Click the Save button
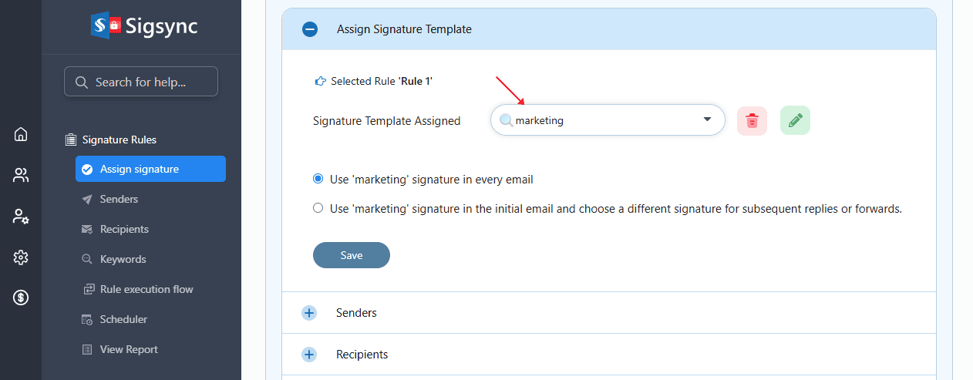Viewport: 973px width, 380px height. click(351, 255)
